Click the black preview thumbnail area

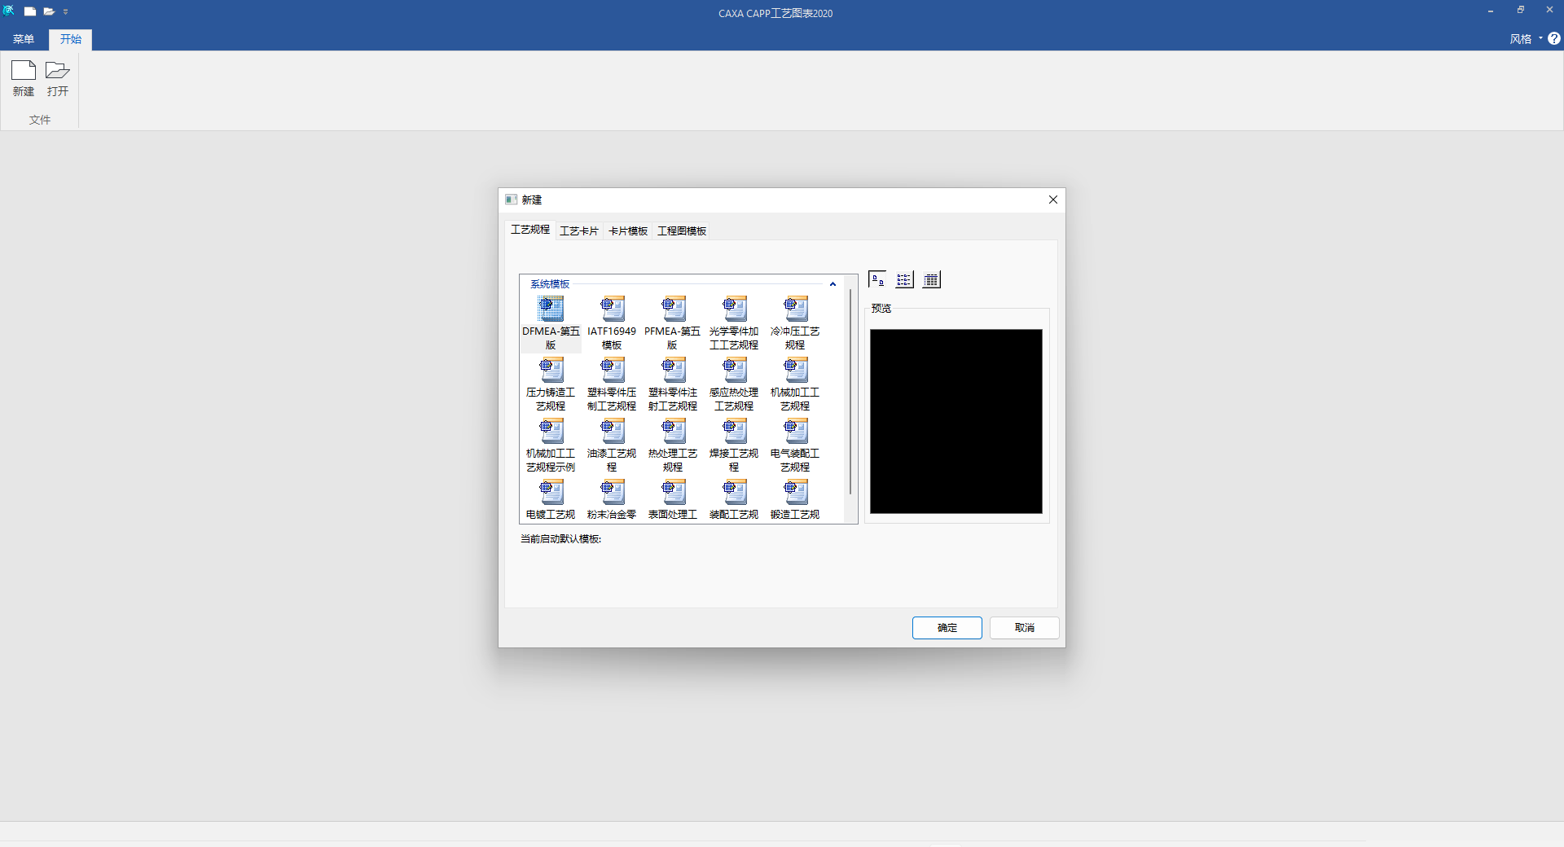(x=956, y=421)
